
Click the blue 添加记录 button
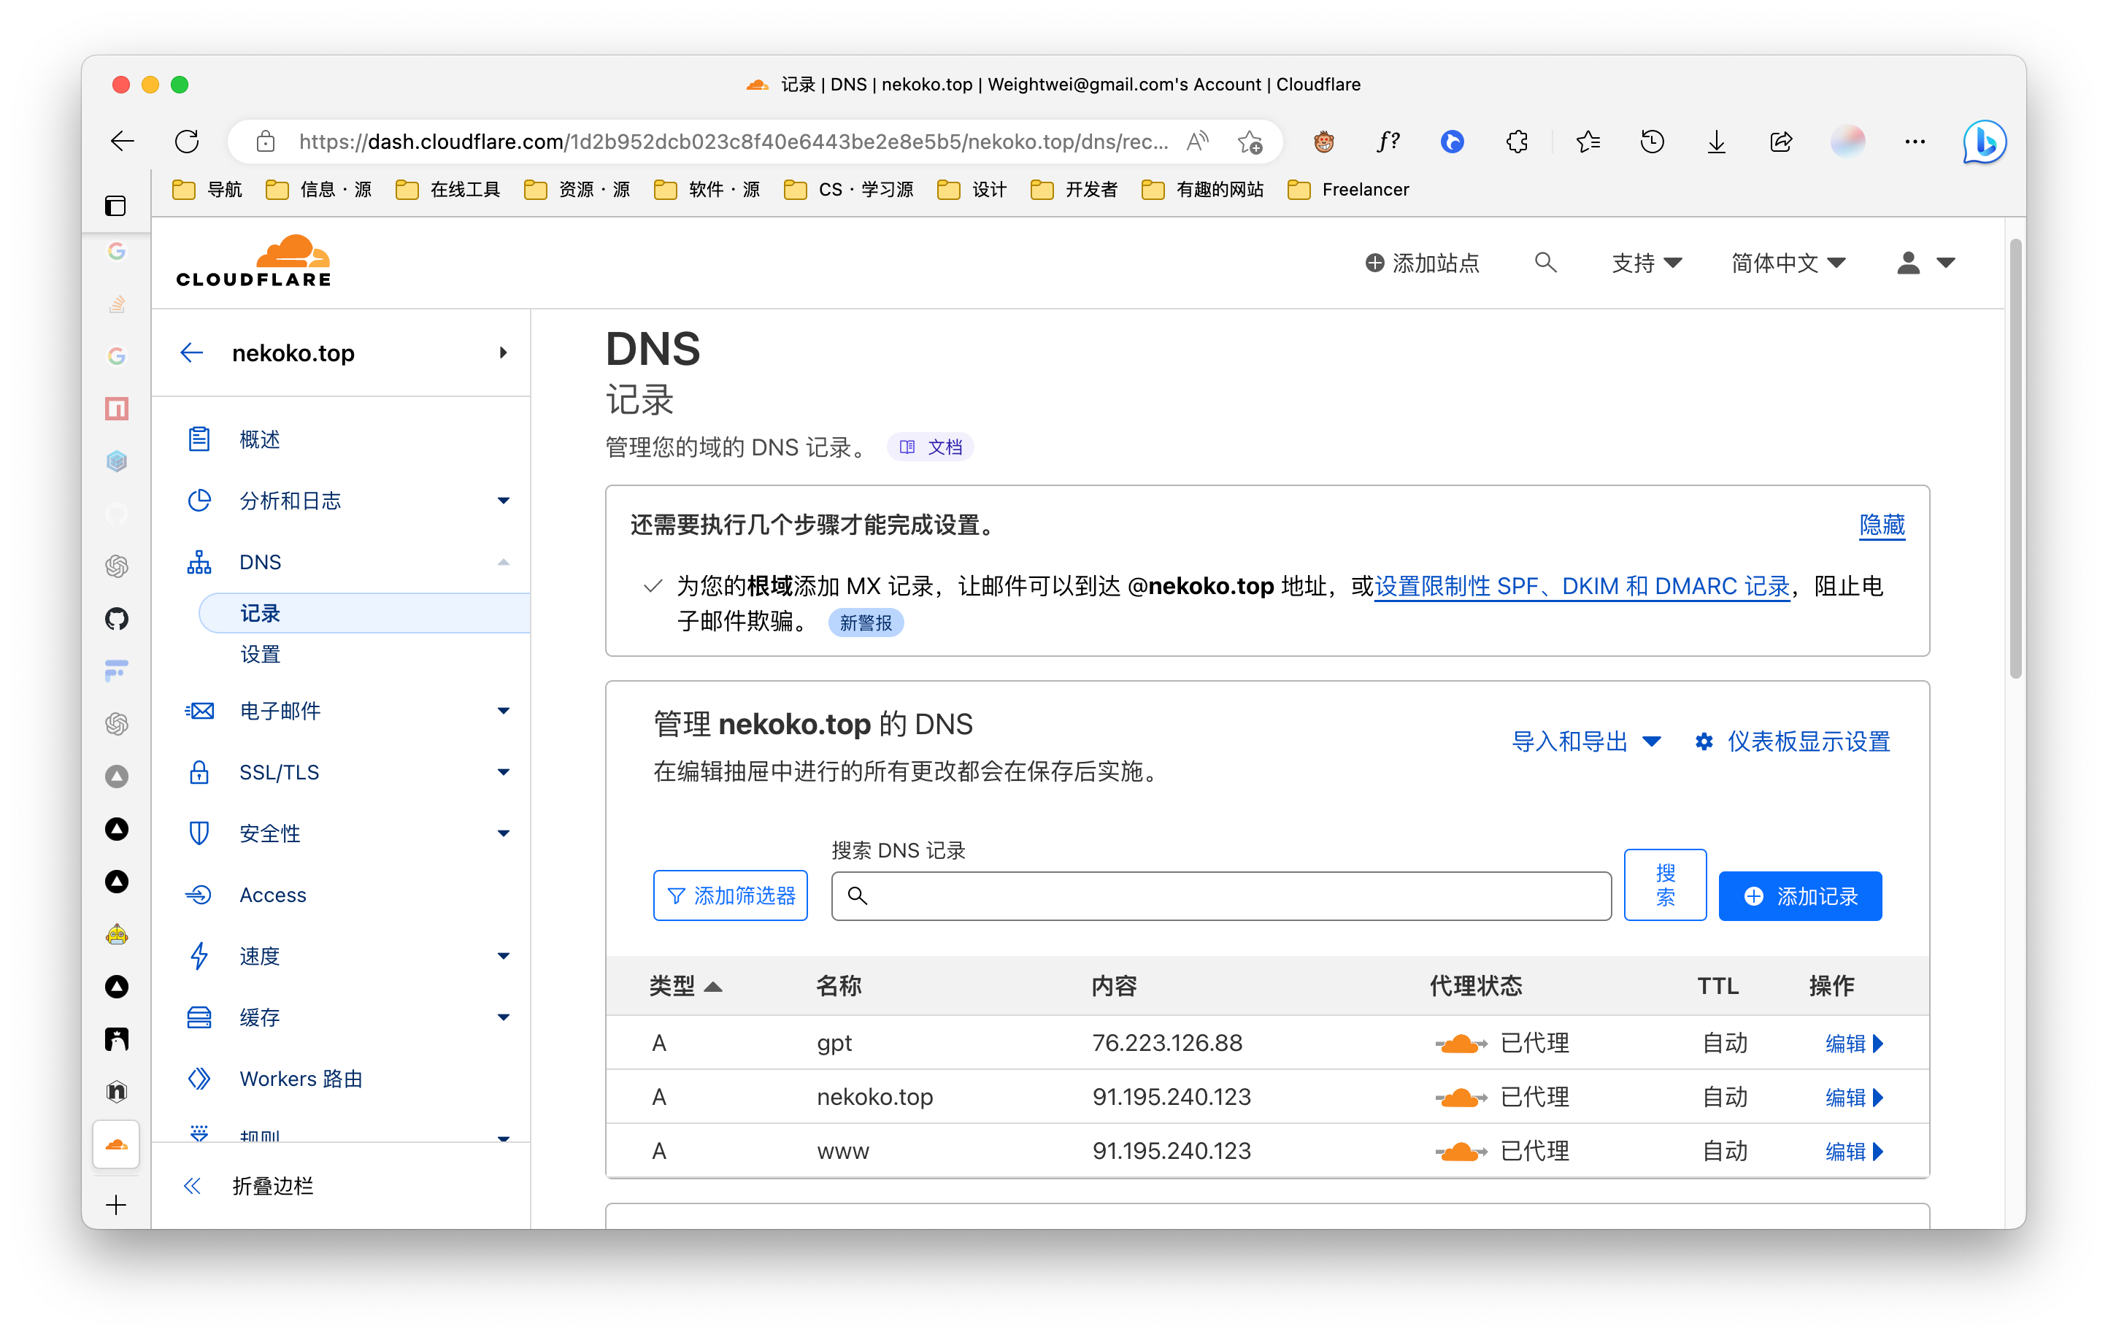click(x=1800, y=896)
